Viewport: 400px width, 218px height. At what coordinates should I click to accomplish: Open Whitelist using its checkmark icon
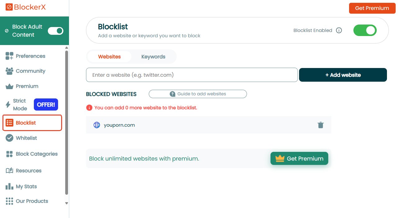click(9, 138)
